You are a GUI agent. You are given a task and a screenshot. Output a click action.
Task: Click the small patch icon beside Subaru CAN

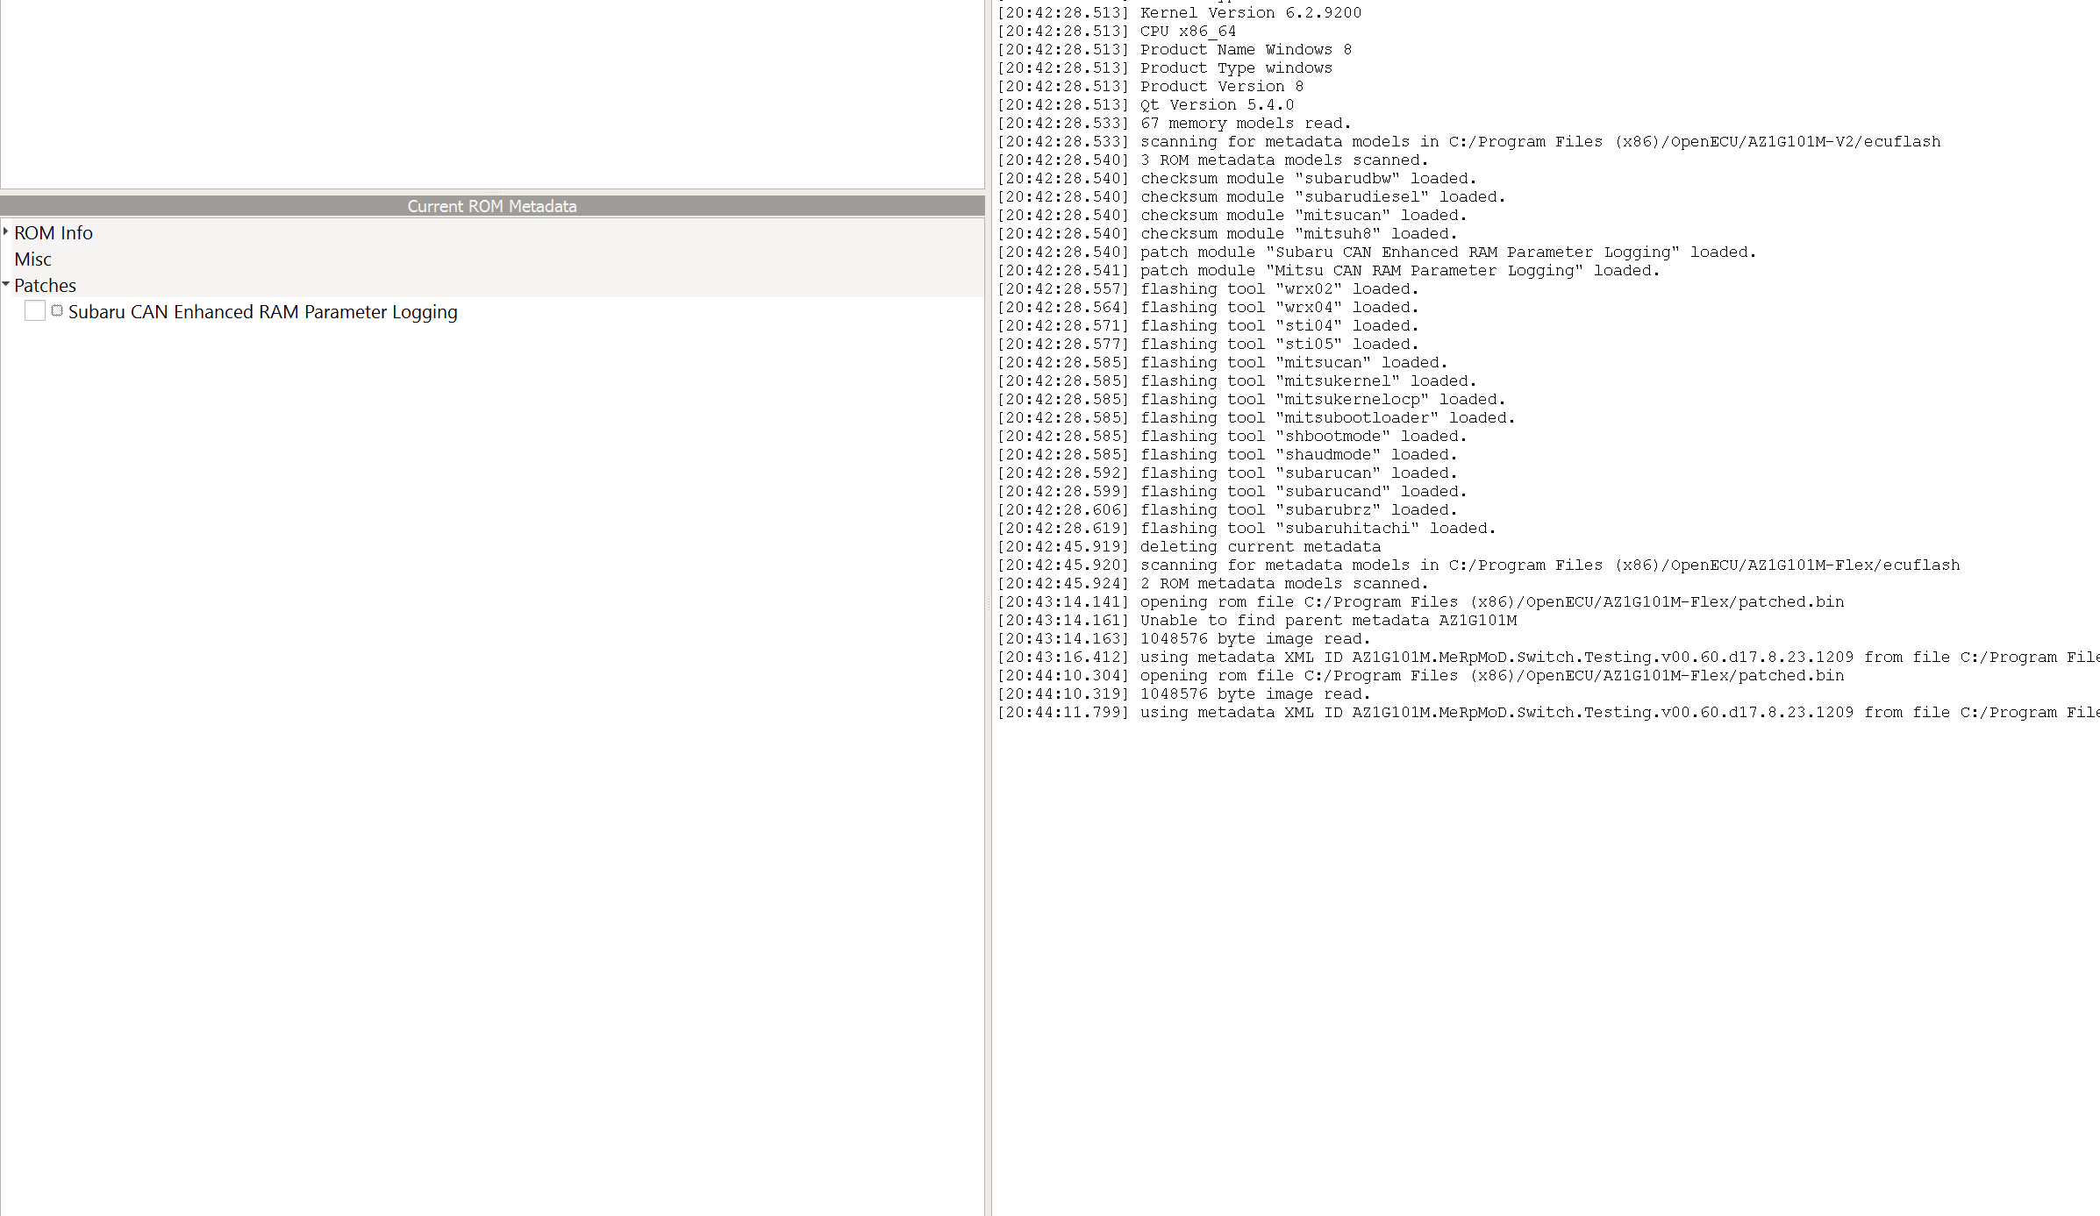(x=57, y=311)
